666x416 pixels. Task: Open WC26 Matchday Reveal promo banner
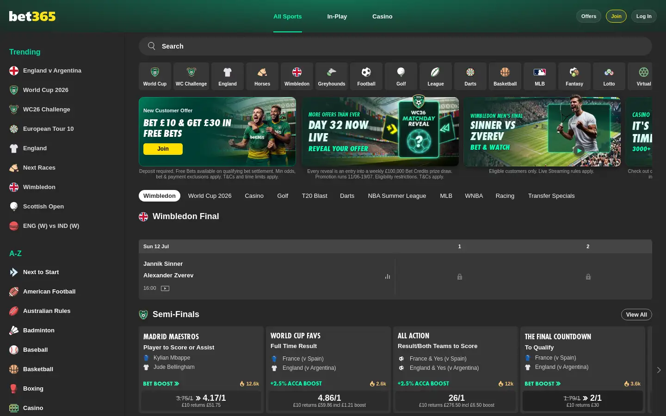pyautogui.click(x=380, y=132)
